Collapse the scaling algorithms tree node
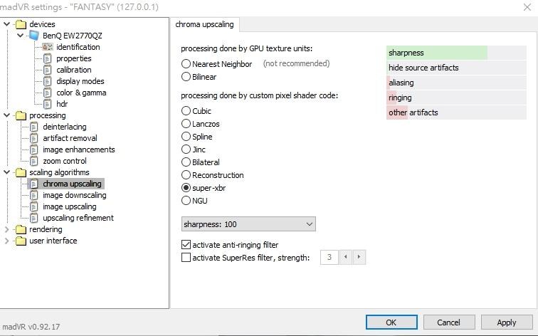The width and height of the screenshot is (538, 336). pyautogui.click(x=8, y=172)
